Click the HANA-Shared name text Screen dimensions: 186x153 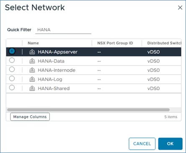click(x=54, y=88)
